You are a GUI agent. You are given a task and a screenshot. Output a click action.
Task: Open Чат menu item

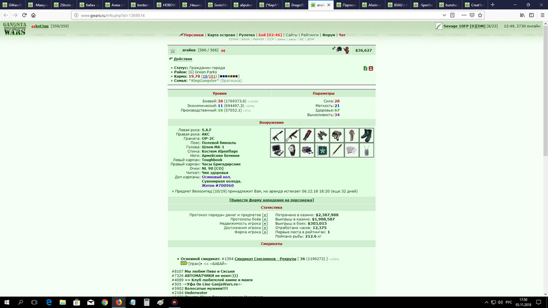tap(342, 35)
